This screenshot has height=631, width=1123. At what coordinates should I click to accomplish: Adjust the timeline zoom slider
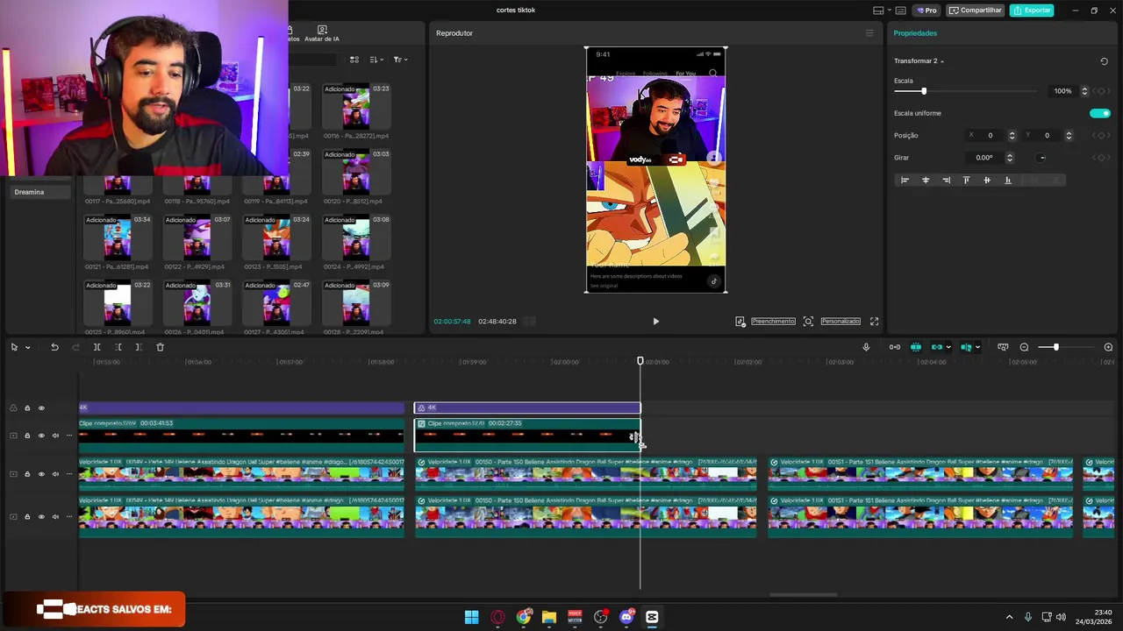pyautogui.click(x=1055, y=347)
